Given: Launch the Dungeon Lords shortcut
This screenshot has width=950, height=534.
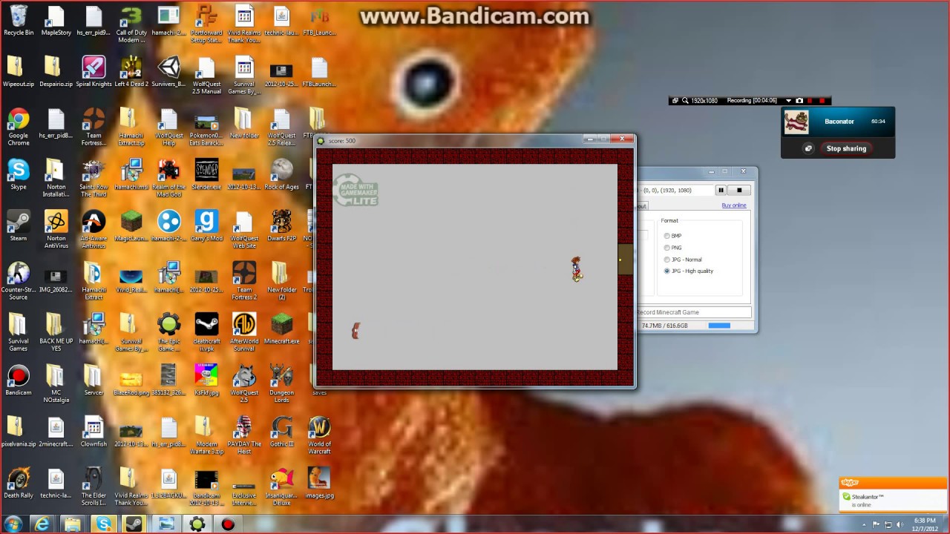Looking at the screenshot, I should pos(281,383).
